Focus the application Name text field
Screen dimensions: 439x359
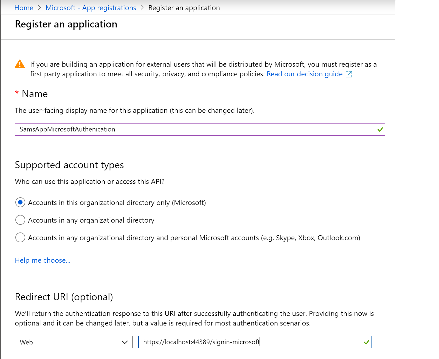(192, 129)
